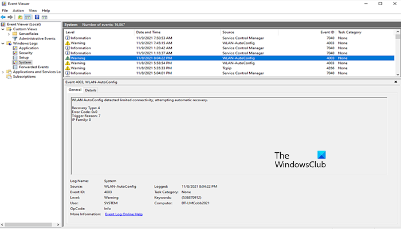
Task: Collapse the Windows Logs tree node
Action: (x=3, y=43)
